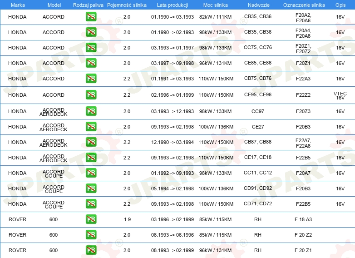This screenshot has height=258, width=355.
Task: Click the engine code F 20 Z1
Action: tap(303, 250)
